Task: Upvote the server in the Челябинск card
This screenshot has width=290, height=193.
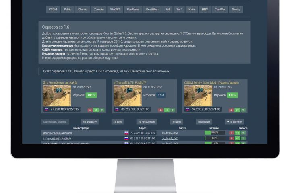Action: click(102, 110)
